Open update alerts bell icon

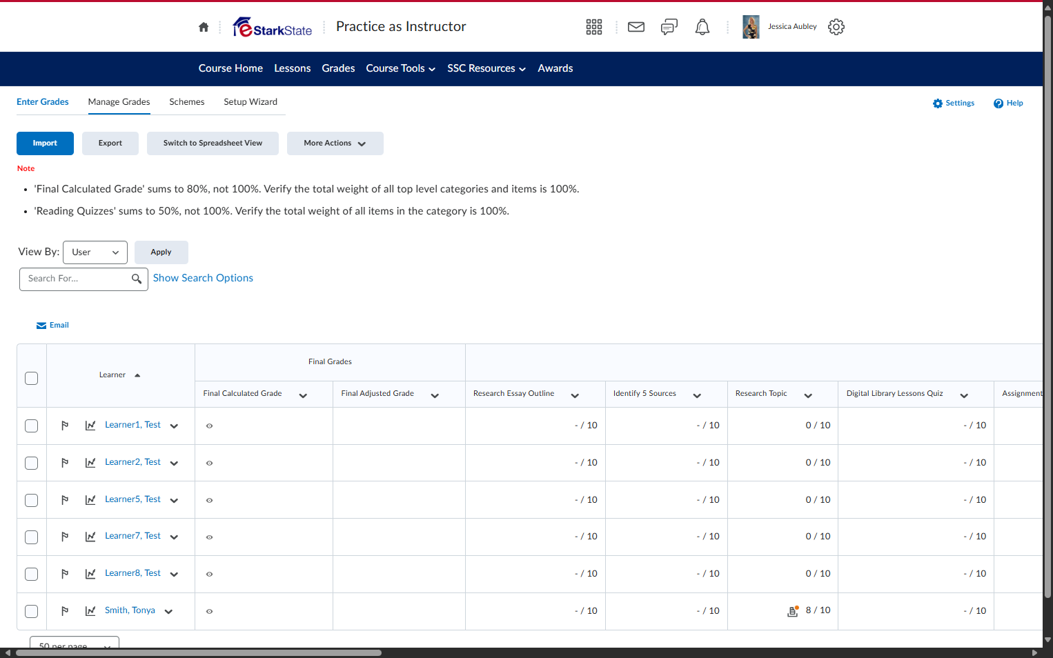702,27
